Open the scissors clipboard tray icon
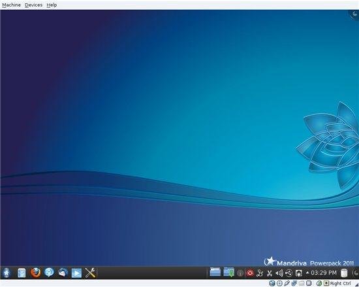The width and height of the screenshot is (359, 287). click(270, 273)
